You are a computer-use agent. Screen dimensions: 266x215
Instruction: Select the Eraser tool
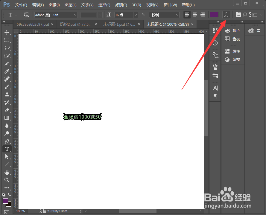[7, 110]
